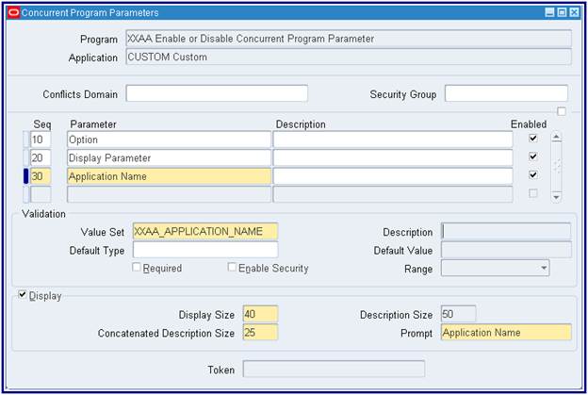Click the Value Set field XXAA_APPLICATION_NAME

205,232
